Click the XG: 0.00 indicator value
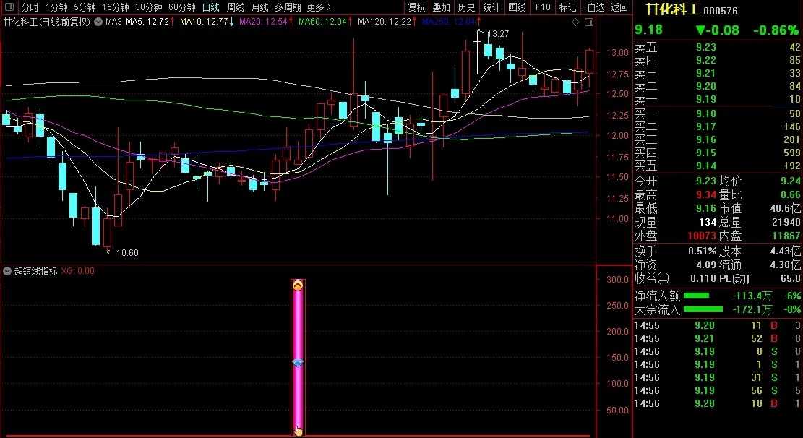 [x=78, y=271]
